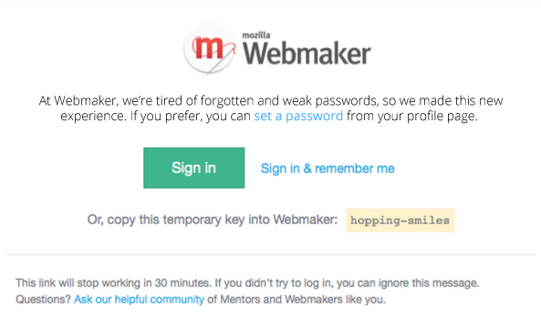Click the Webmaker wordmark in the header
Screen dimensions: 541x328
[307, 53]
